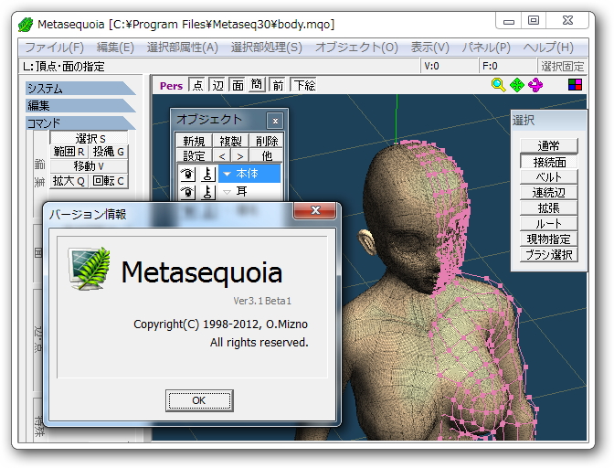The image size is (614, 468).
Task: Select the 耳 object row
Action: pos(249,192)
